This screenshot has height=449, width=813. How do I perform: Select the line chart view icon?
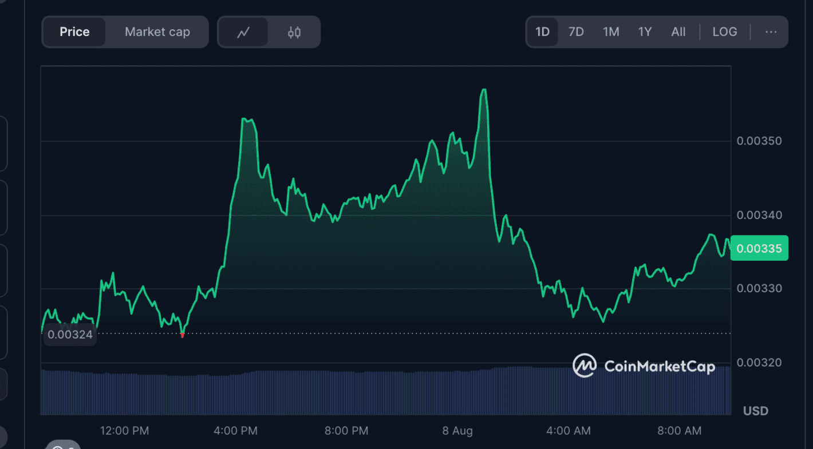[x=243, y=32]
